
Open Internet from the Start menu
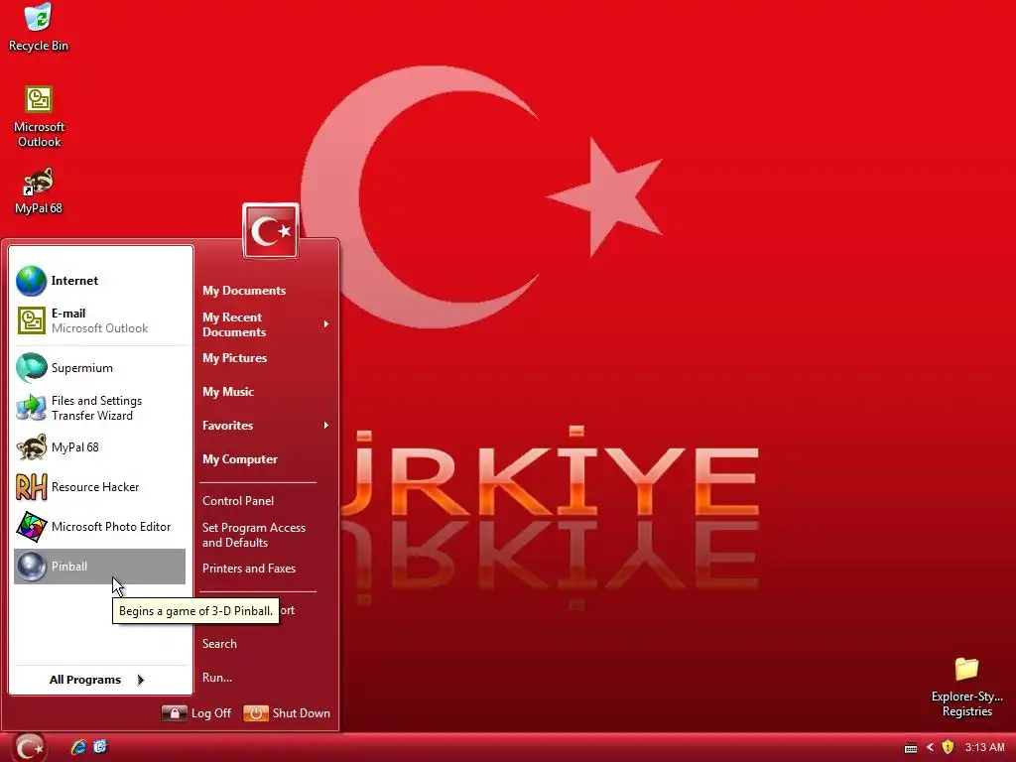click(x=100, y=281)
